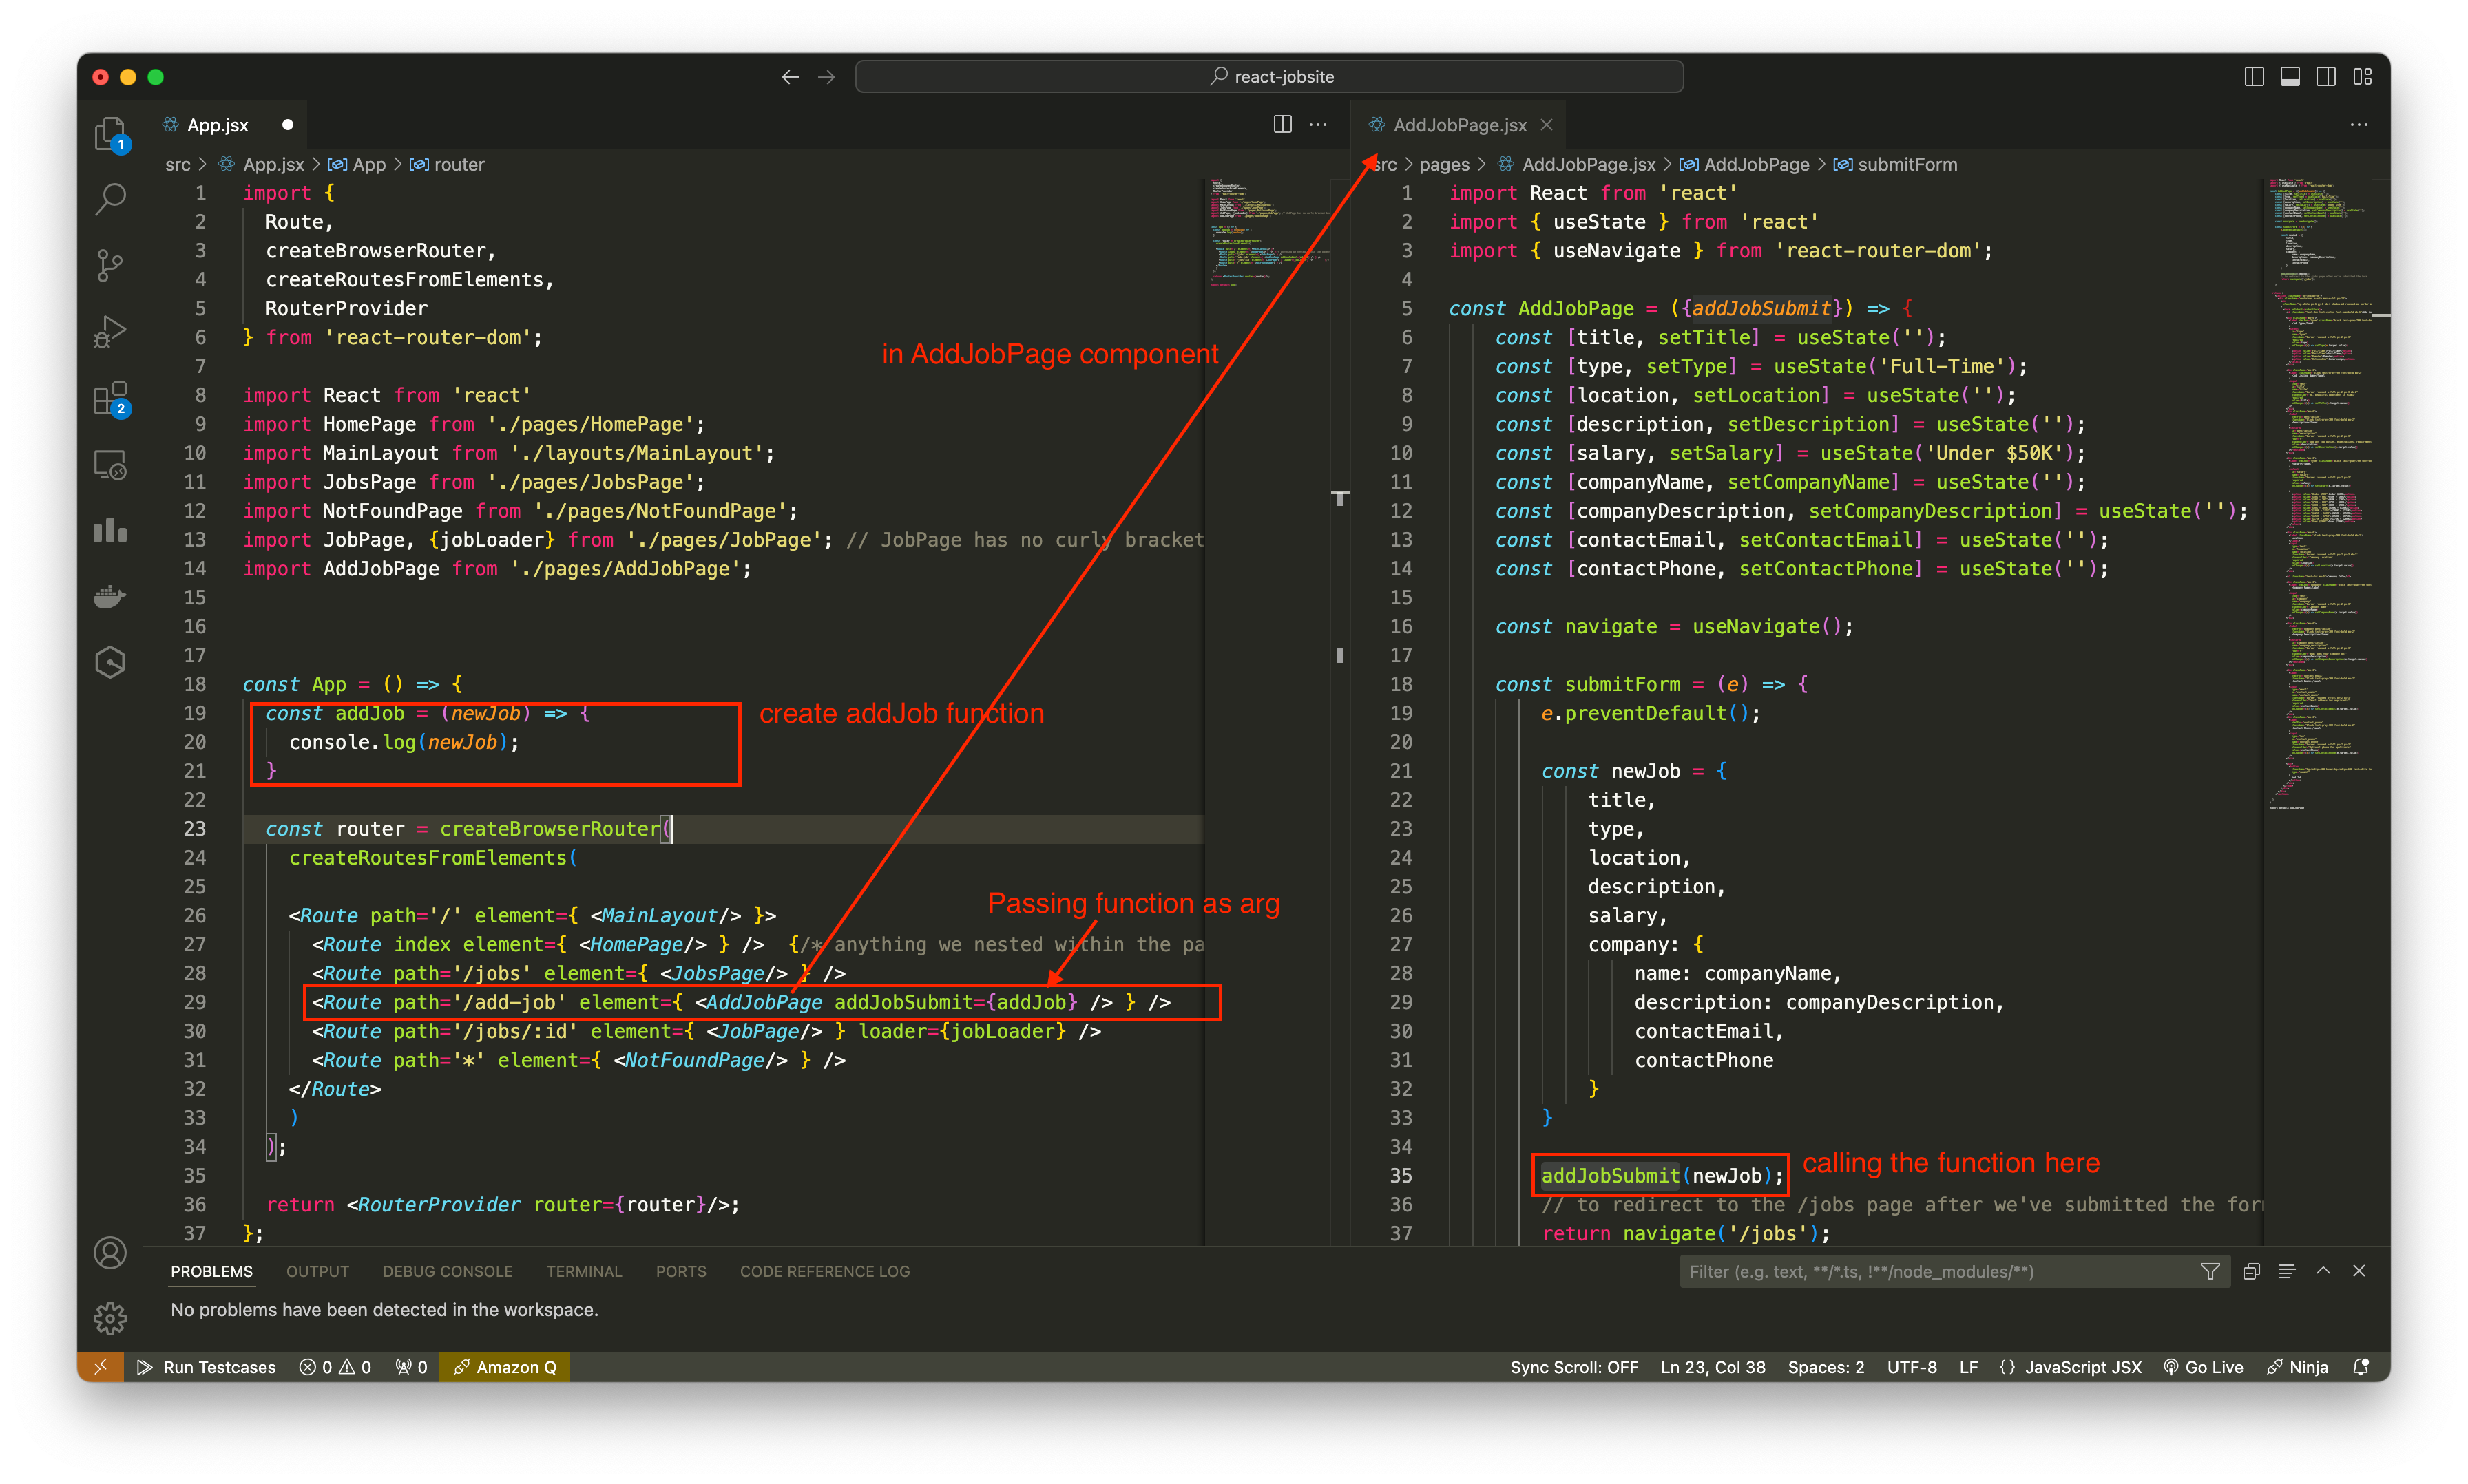
Task: Open the DEBUG CONSOLE panel tab
Action: point(447,1271)
